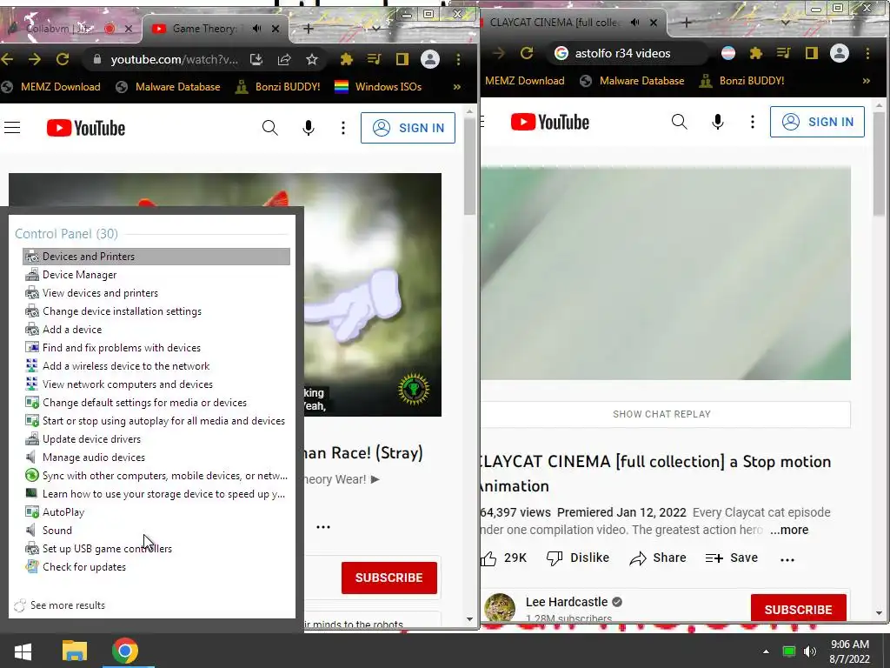Click SIGN IN in right YouTube window
Viewport: 890px width, 668px height.
(x=817, y=122)
